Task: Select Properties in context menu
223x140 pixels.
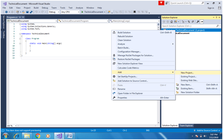Action: coord(143,98)
